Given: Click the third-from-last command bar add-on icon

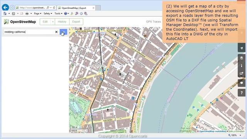Looking at the screenshot, I should (77, 14).
